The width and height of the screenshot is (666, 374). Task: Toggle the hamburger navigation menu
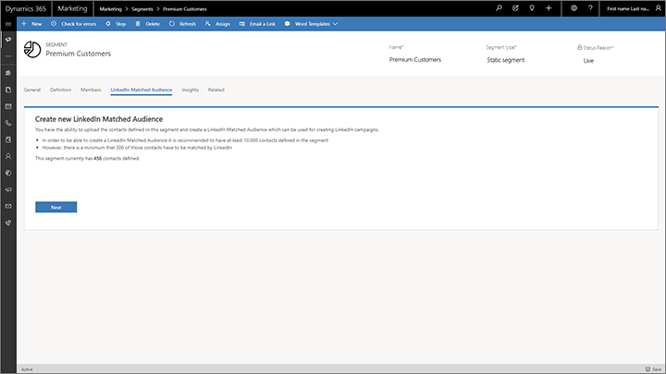(x=7, y=23)
